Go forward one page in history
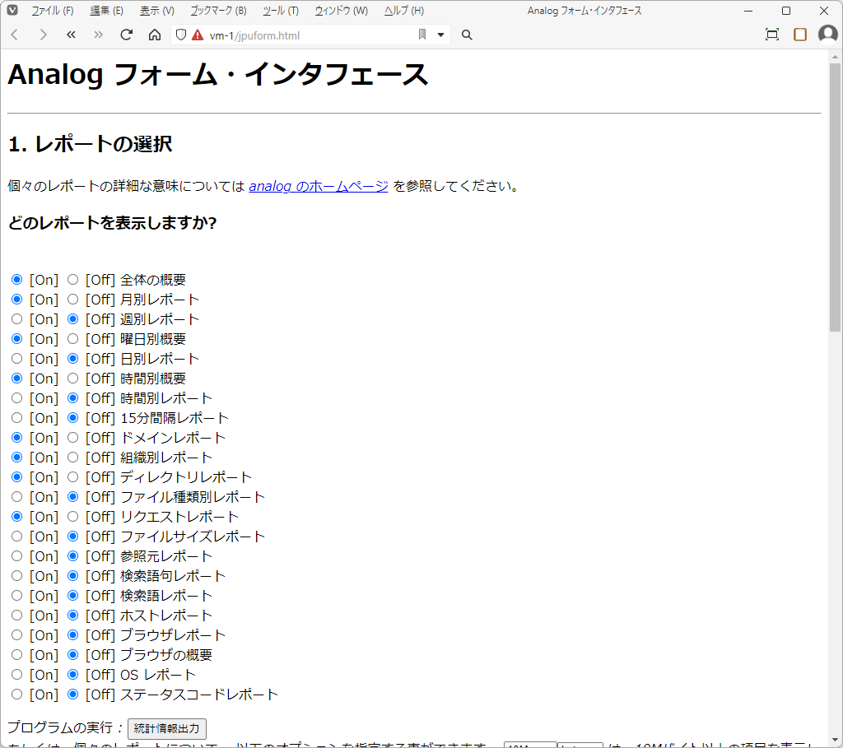This screenshot has width=843, height=748. [43, 35]
